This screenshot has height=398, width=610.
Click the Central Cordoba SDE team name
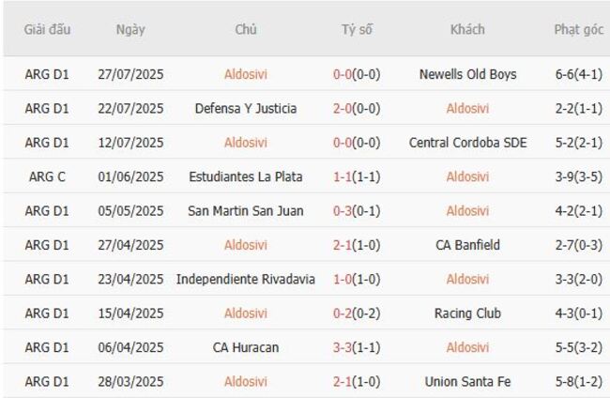(x=467, y=143)
